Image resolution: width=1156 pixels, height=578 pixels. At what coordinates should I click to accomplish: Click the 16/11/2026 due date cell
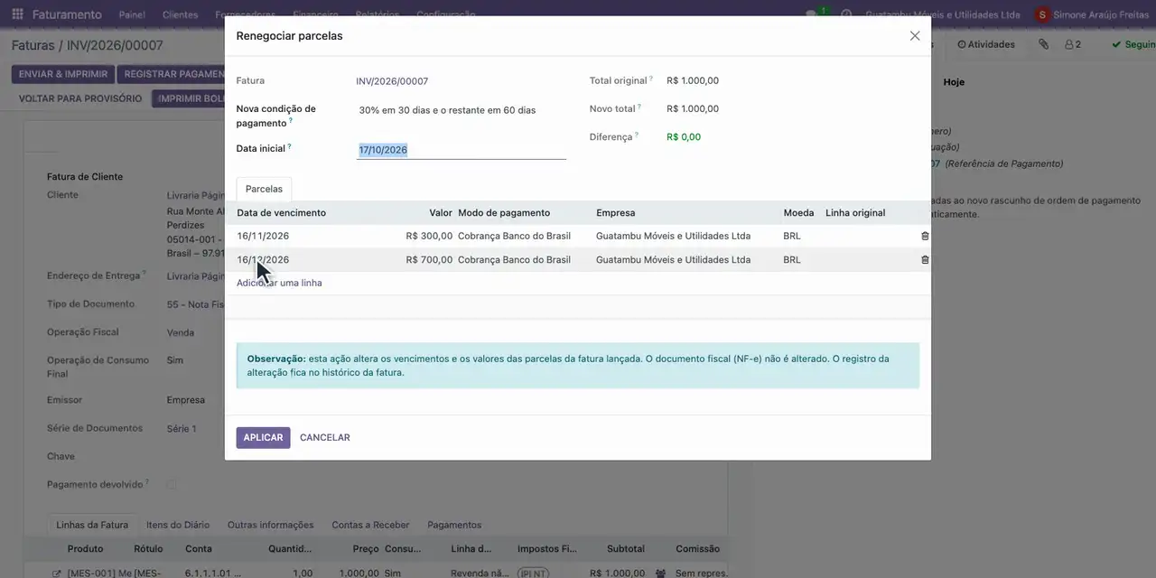pos(263,236)
